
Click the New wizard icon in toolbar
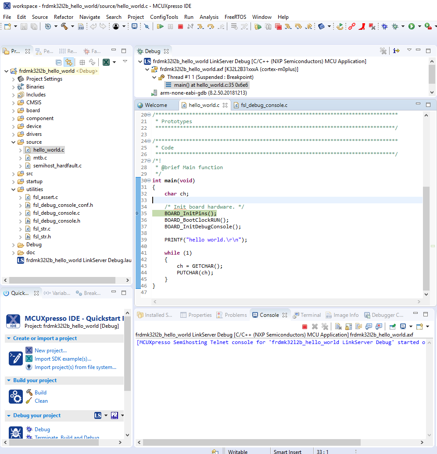pos(7,27)
